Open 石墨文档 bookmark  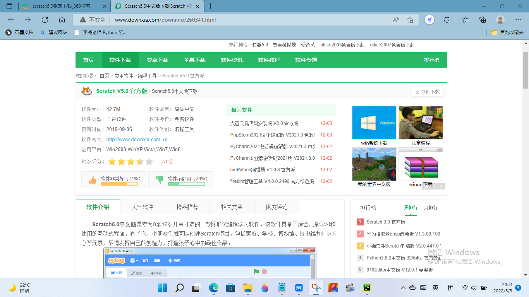pos(20,32)
